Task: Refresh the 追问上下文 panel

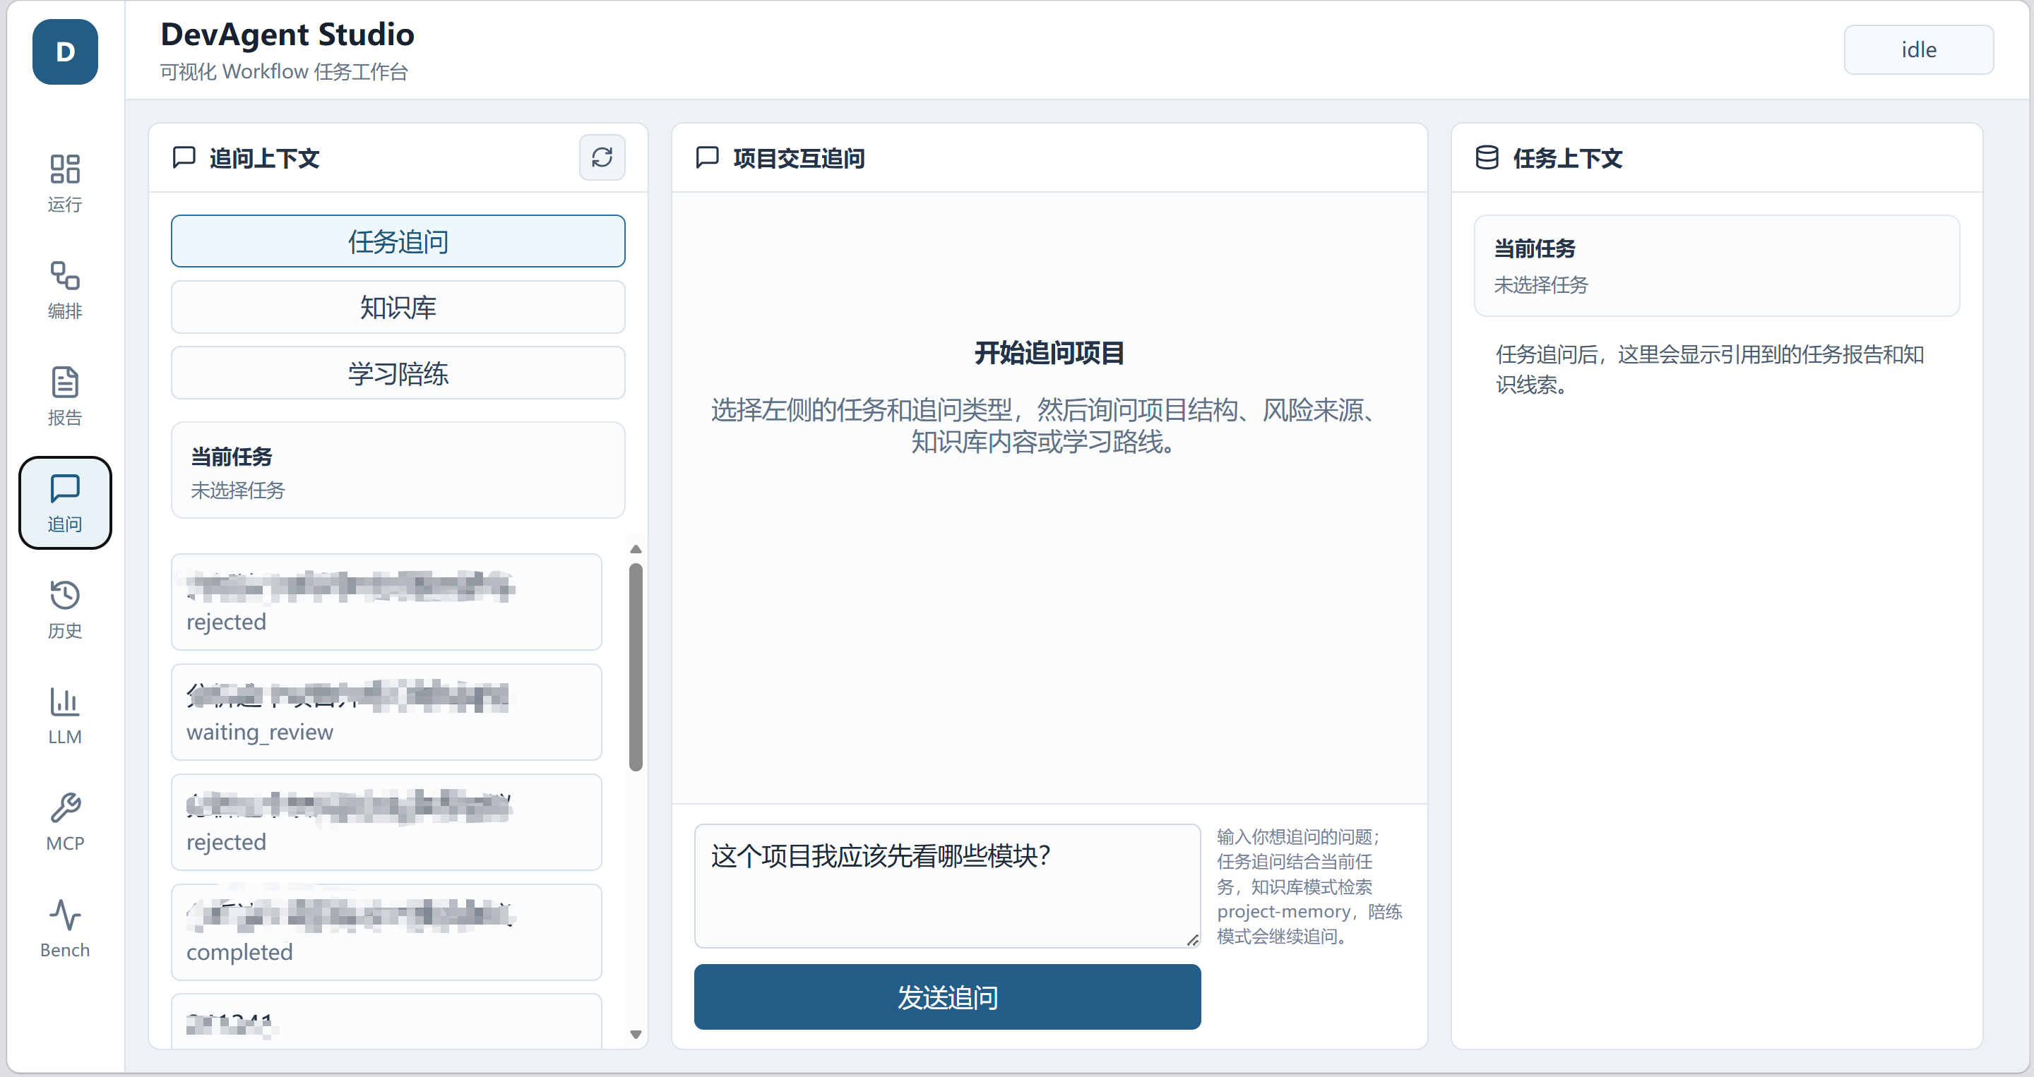Action: (x=602, y=157)
